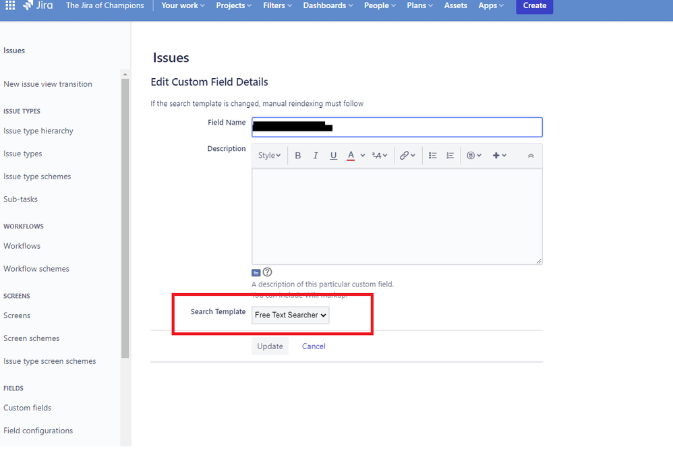Image resolution: width=673 pixels, height=463 pixels.
Task: Open the Plans menu
Action: point(419,5)
